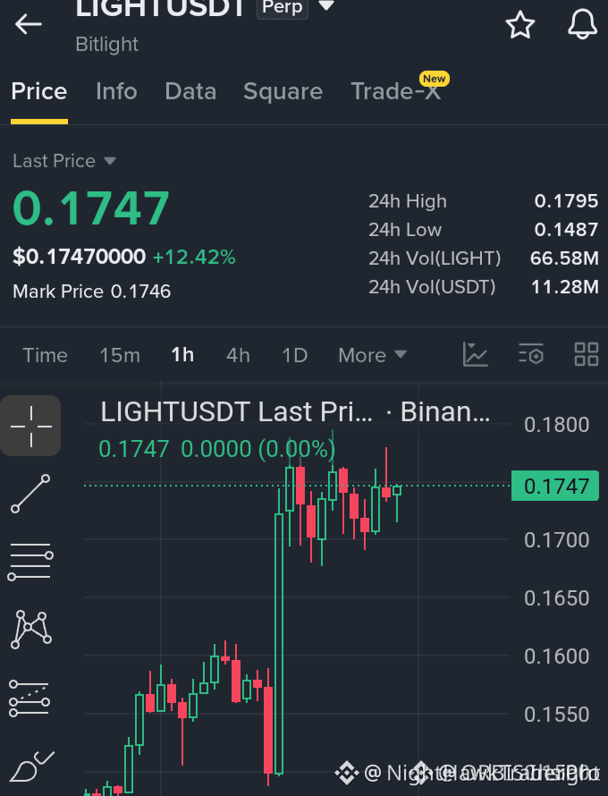The width and height of the screenshot is (608, 796).
Task: Switch to the Price tab
Action: pos(39,91)
